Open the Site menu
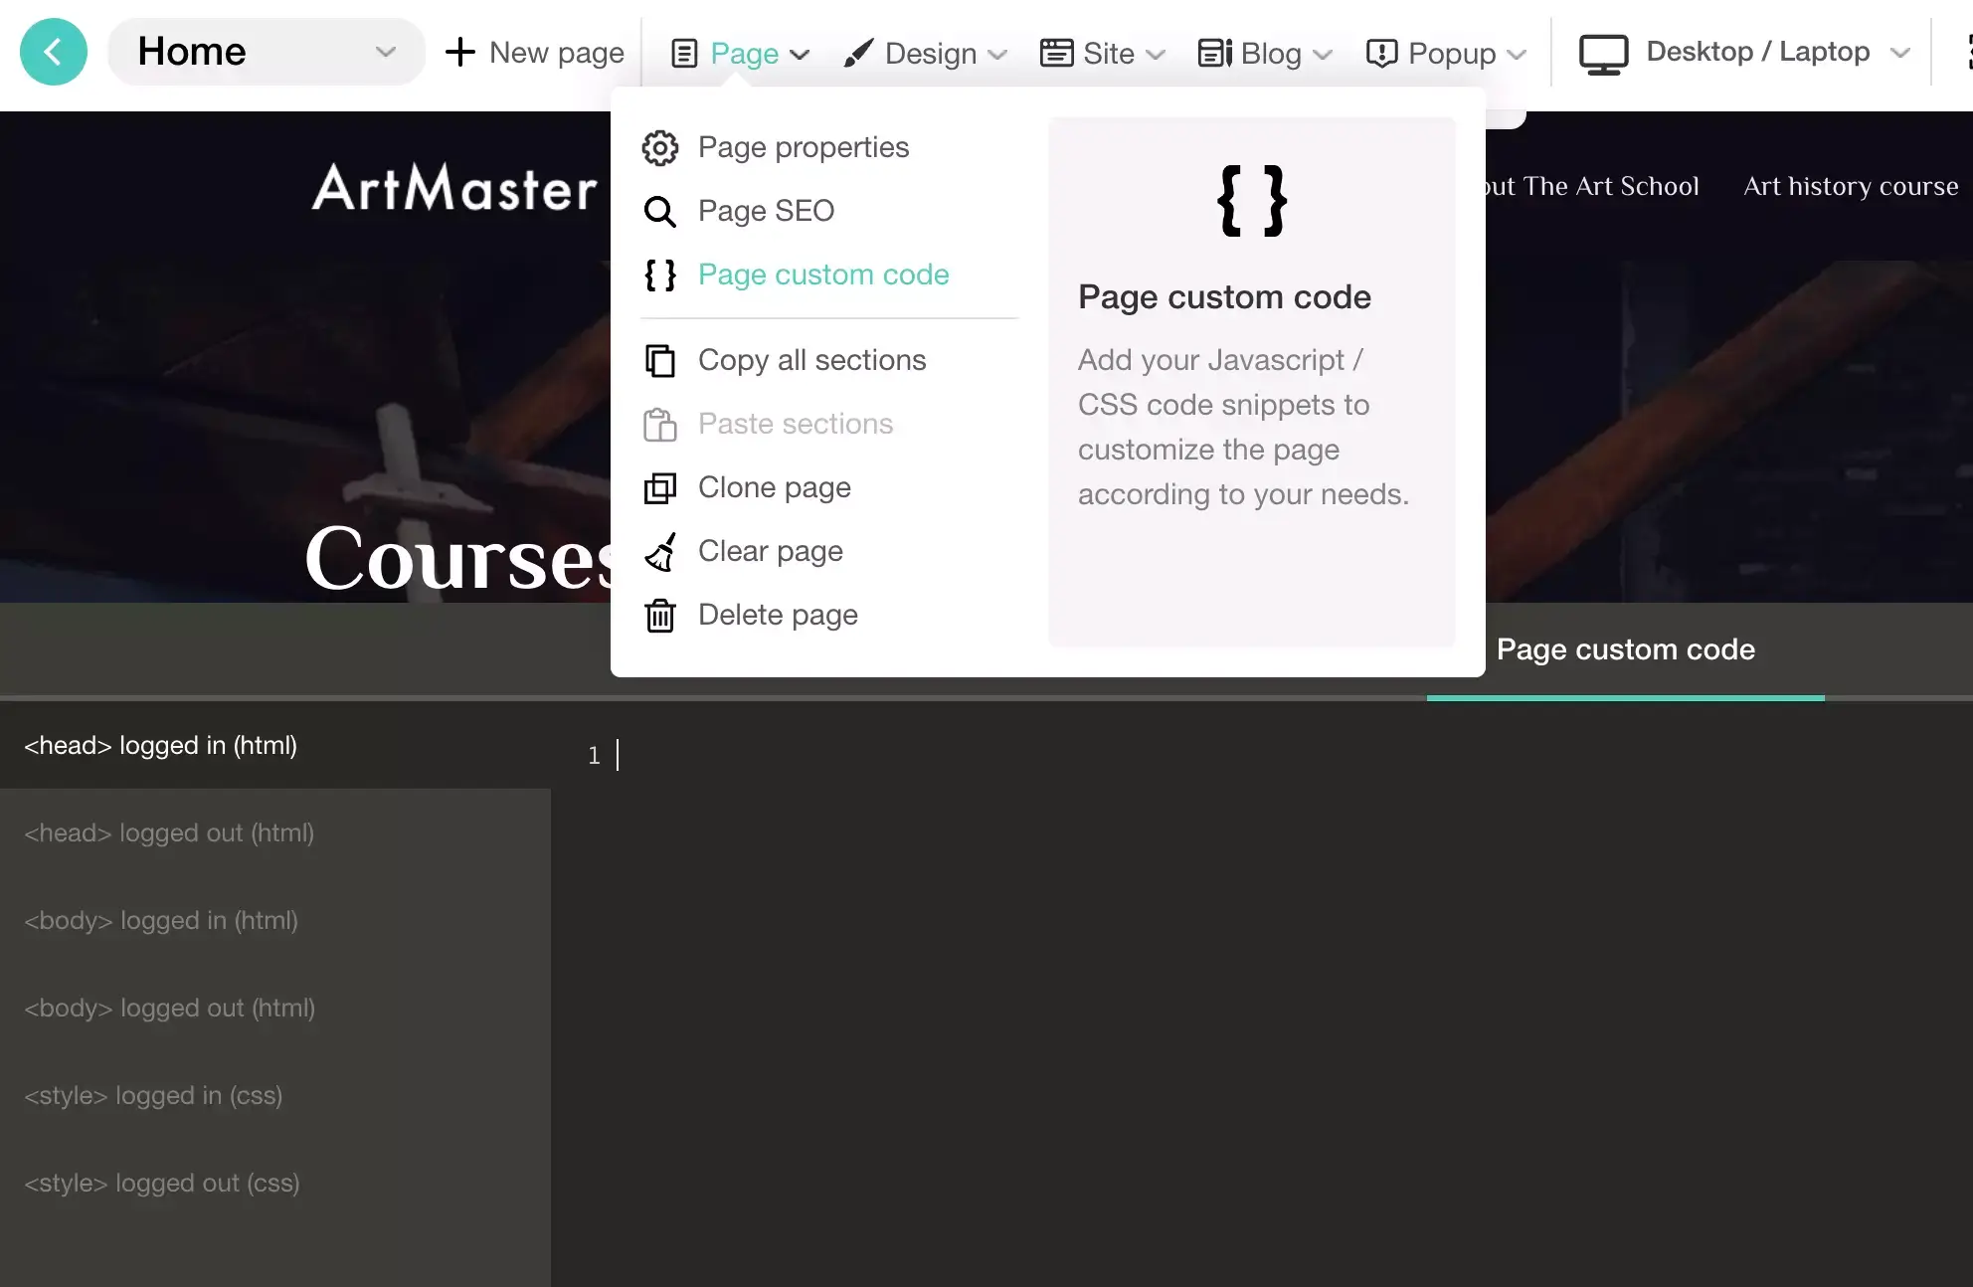Screen dimensions: 1973x1287 coord(1109,54)
